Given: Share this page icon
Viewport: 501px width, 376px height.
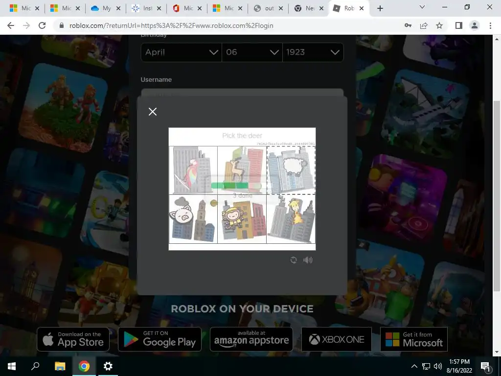Looking at the screenshot, I should point(424,25).
